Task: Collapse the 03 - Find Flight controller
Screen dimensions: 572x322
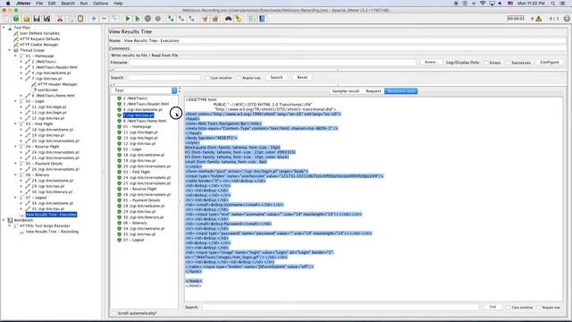Action: tap(15, 123)
